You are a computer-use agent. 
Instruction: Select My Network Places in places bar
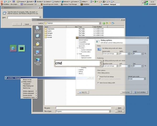(x=38, y=62)
